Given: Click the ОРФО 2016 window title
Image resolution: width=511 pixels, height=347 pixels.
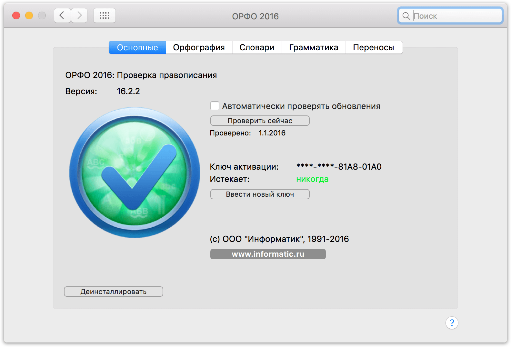Looking at the screenshot, I should 255,16.
